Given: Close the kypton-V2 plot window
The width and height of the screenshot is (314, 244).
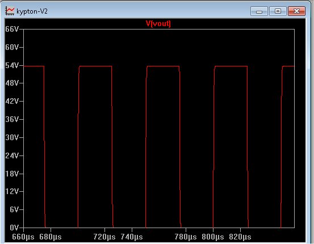Looking at the screenshot, I should point(296,11).
